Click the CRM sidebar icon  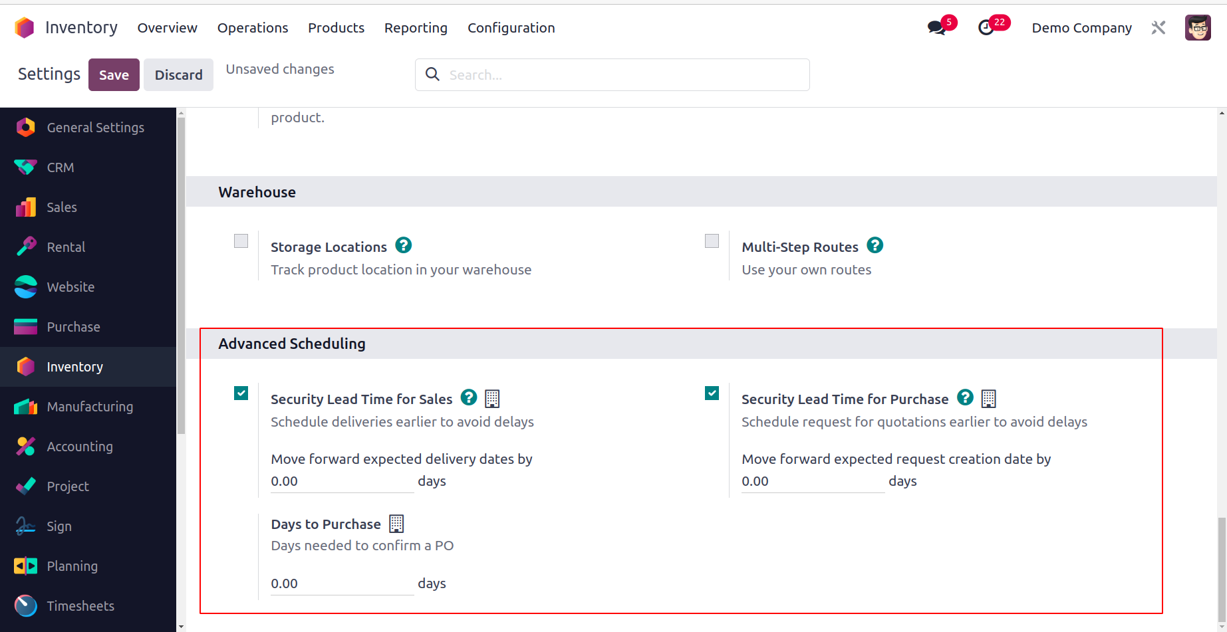point(25,167)
